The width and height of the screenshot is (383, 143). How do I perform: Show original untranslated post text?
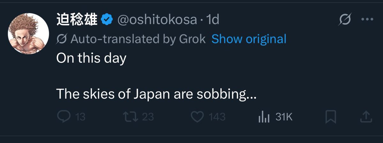click(x=249, y=39)
